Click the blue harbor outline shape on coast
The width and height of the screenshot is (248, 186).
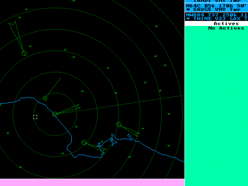pos(113,140)
